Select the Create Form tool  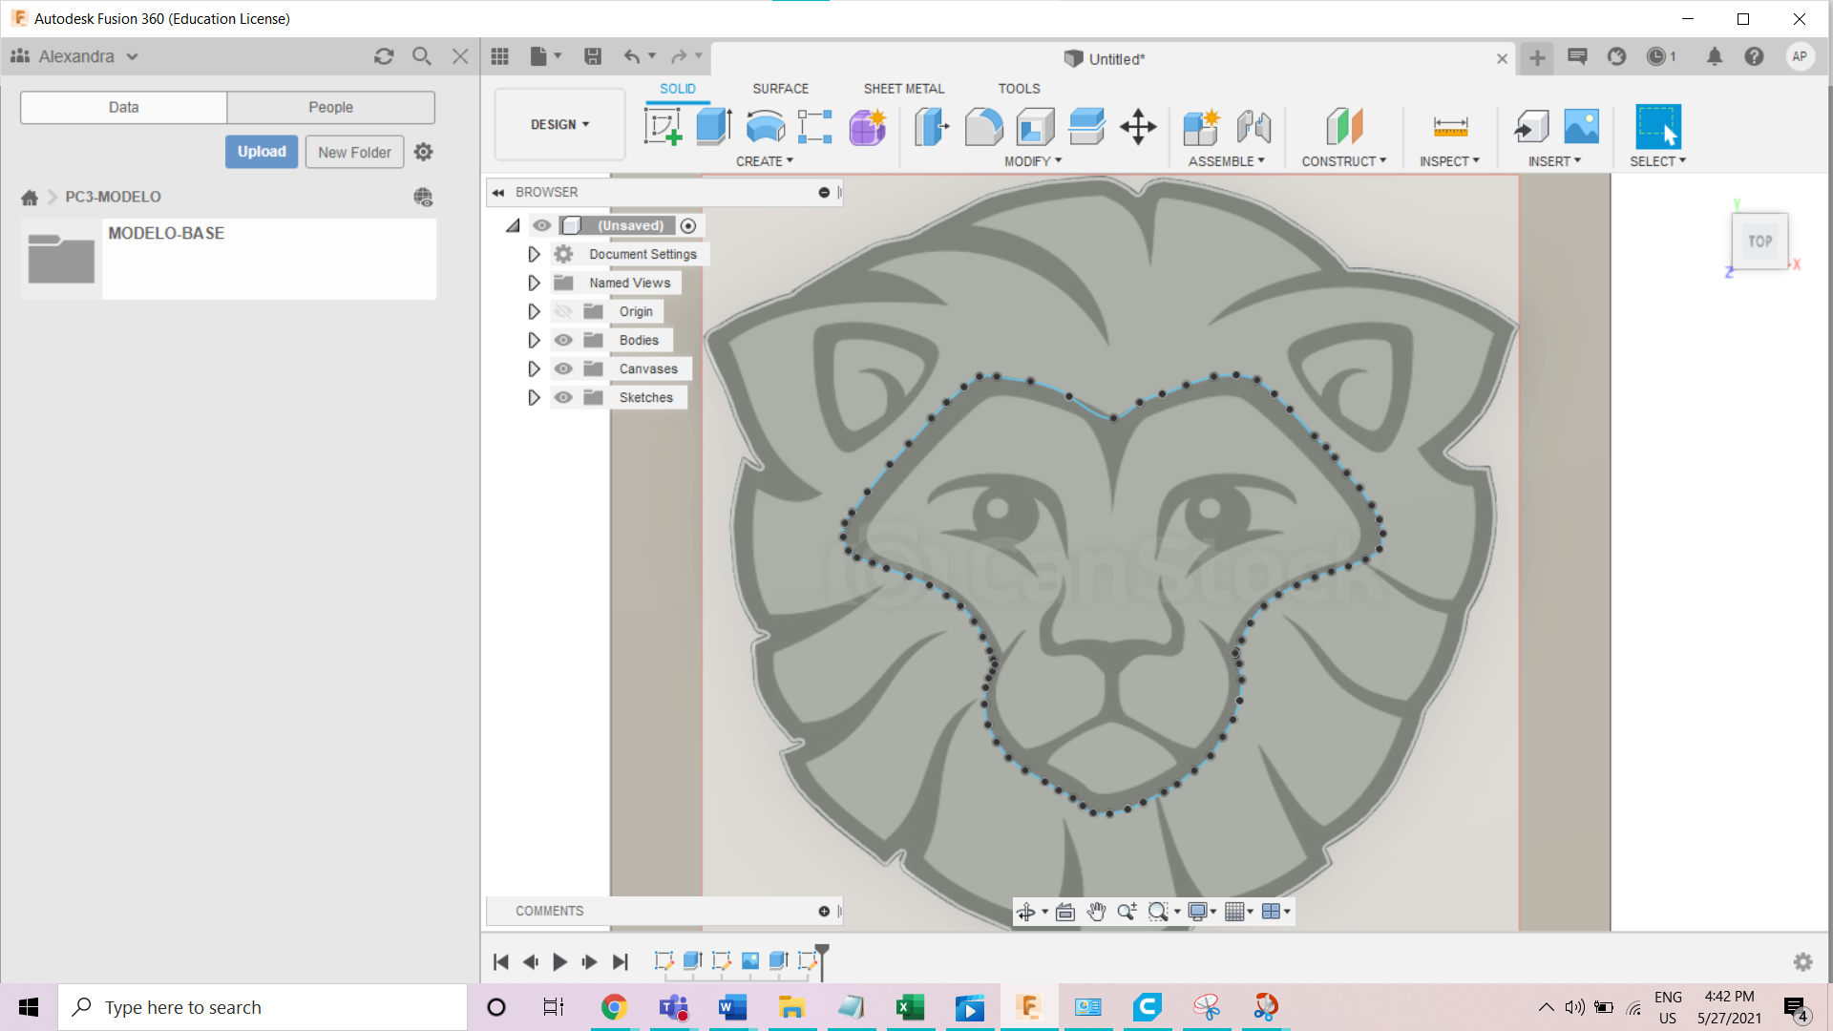(x=867, y=126)
